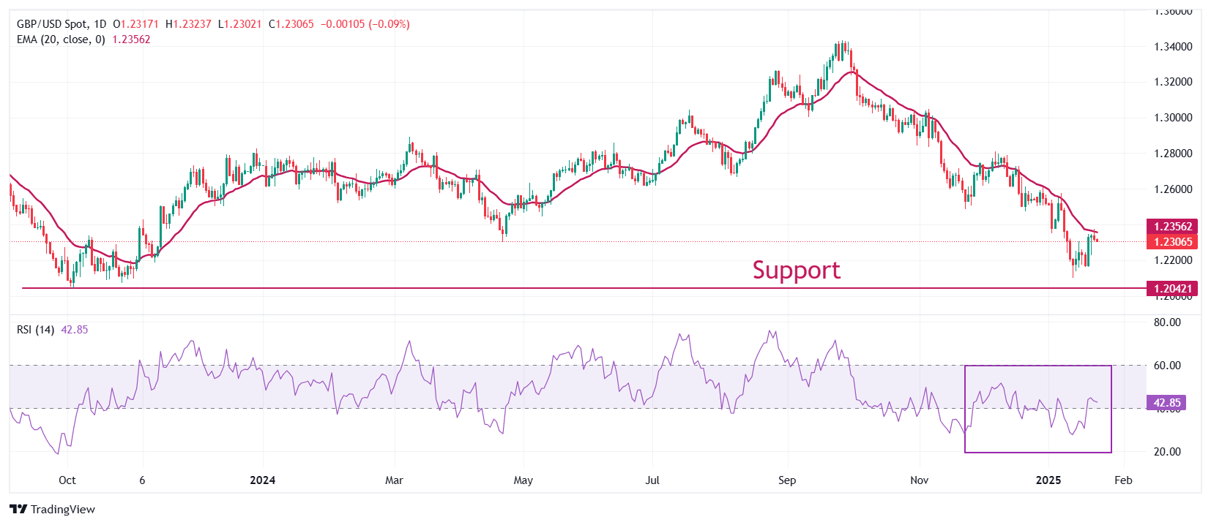This screenshot has width=1211, height=525.
Task: Click the 20.00 RSI scale label
Action: click(1167, 452)
